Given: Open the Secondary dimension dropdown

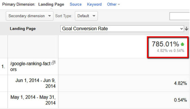Looking at the screenshot, I should tap(30, 16).
